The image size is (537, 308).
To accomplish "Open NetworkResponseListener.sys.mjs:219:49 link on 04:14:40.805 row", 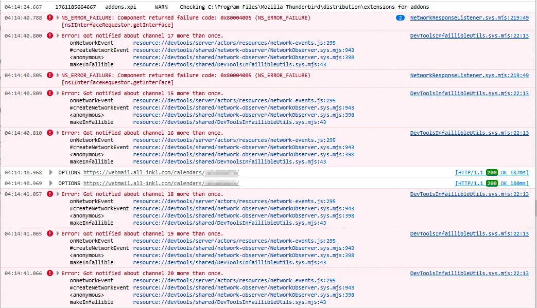I will point(469,75).
